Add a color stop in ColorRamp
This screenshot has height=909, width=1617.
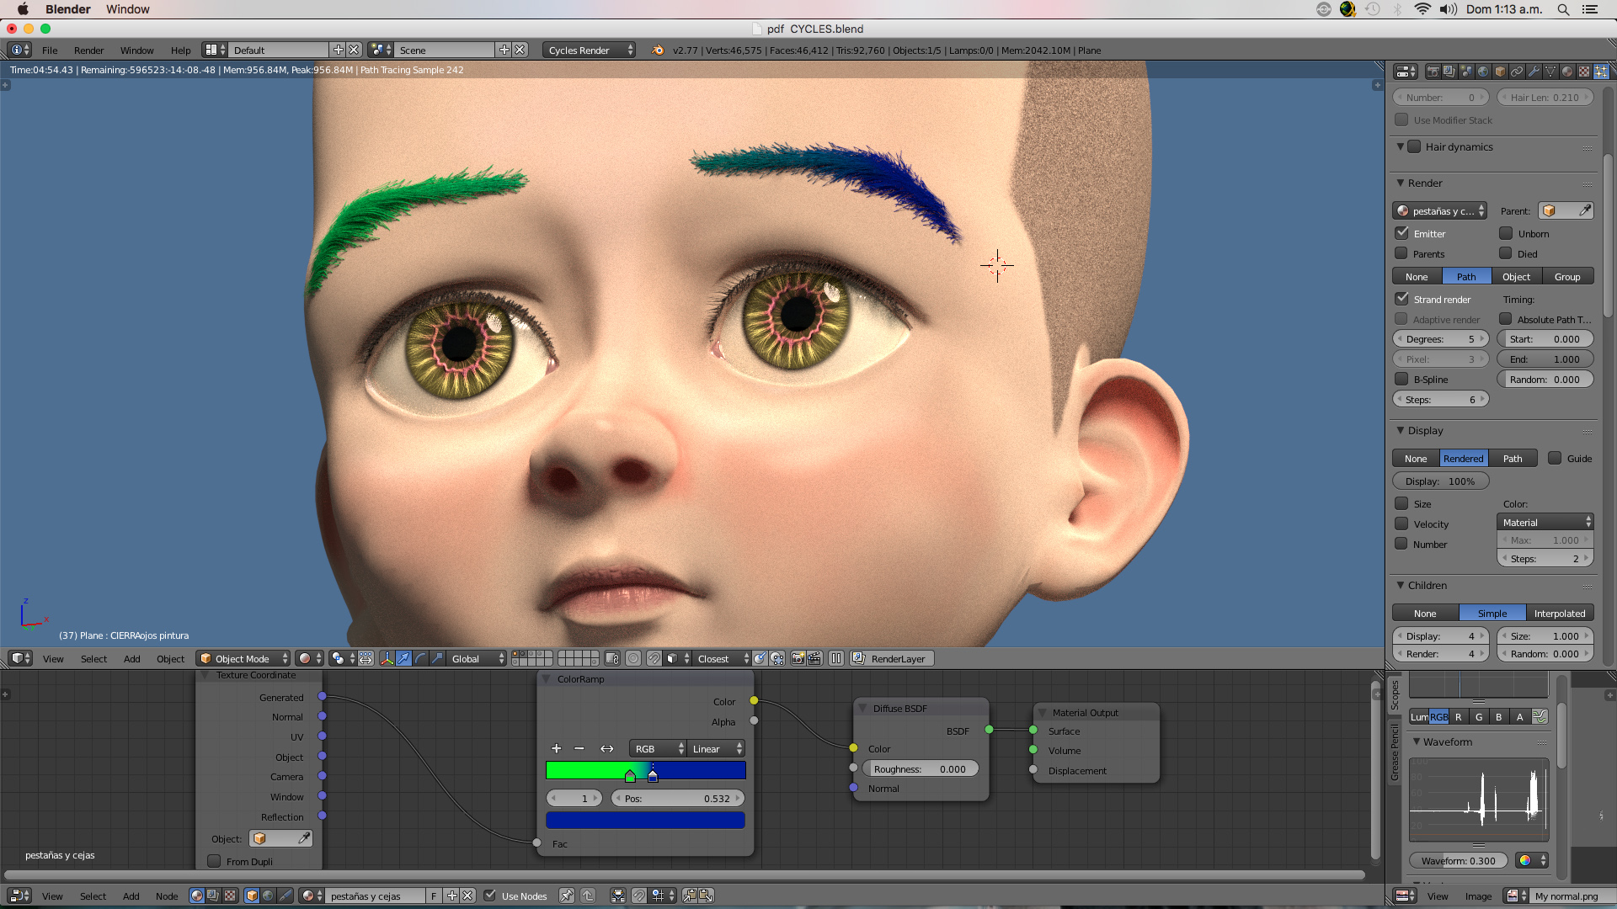coord(556,748)
